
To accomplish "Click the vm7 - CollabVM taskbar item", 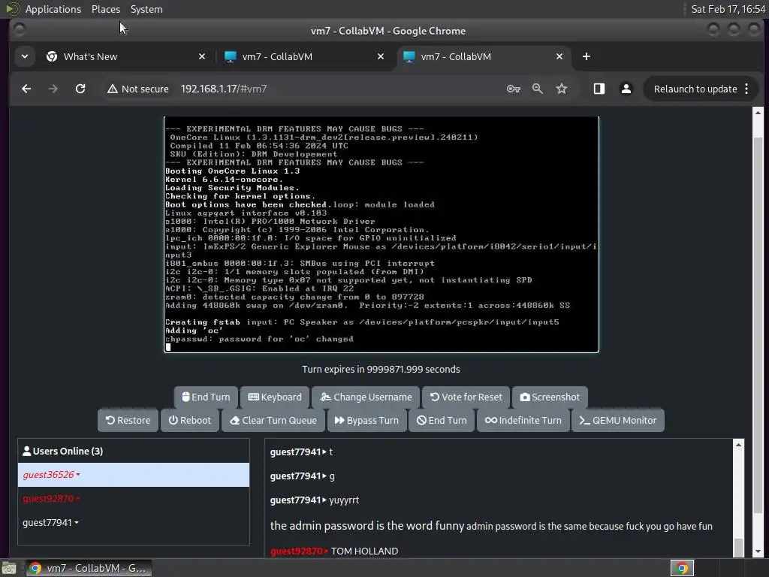I will (89, 568).
